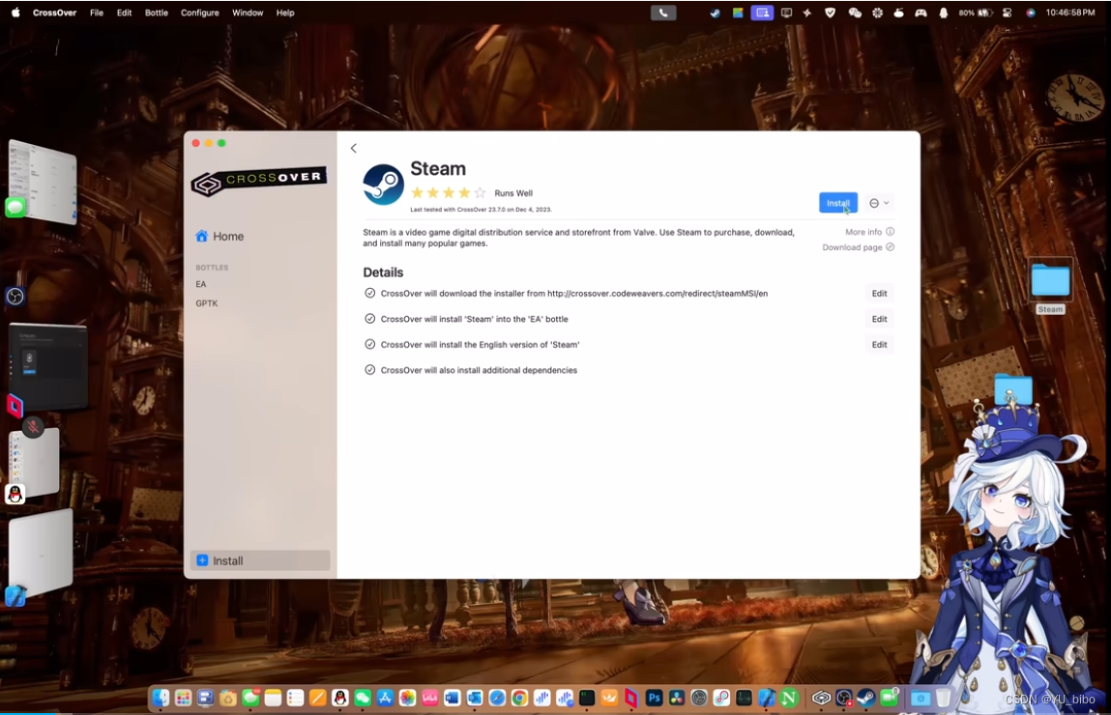Activate Siri from the menu bar

(x=1030, y=13)
